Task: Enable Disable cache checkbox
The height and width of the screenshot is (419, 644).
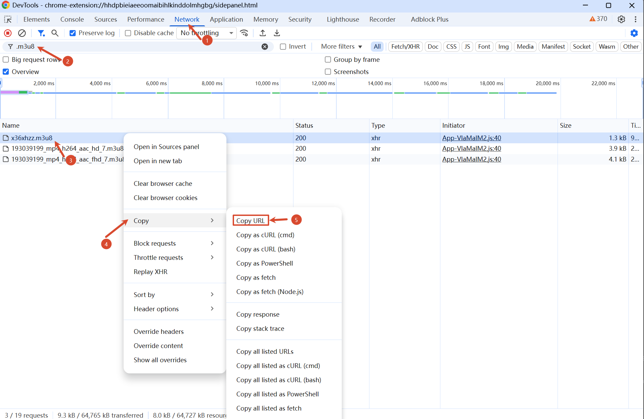Action: 128,33
